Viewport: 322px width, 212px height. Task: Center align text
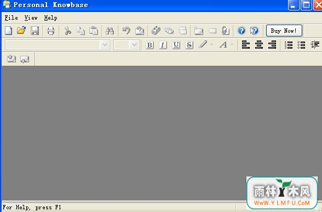[x=259, y=45]
